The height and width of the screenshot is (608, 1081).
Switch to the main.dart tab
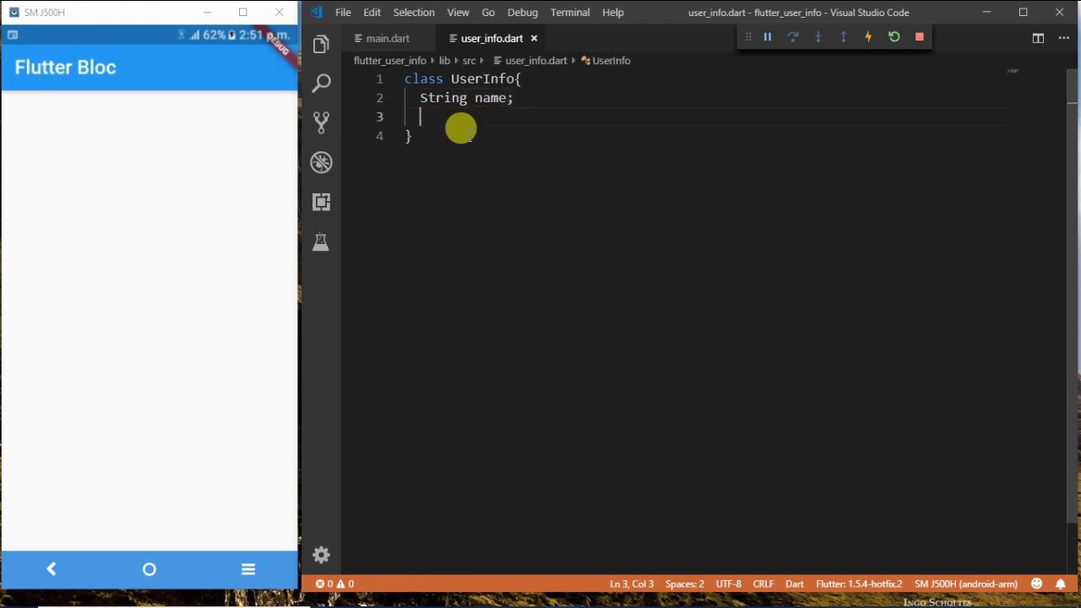(x=388, y=39)
